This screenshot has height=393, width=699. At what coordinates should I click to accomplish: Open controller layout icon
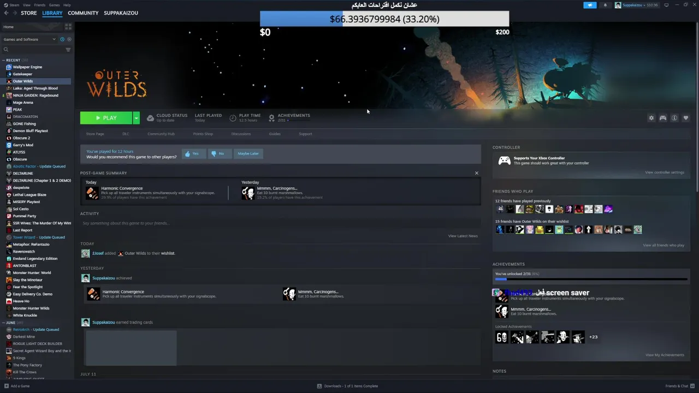(x=663, y=118)
